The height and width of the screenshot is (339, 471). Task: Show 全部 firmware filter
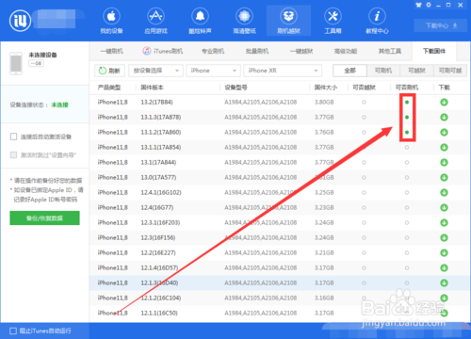tap(349, 71)
